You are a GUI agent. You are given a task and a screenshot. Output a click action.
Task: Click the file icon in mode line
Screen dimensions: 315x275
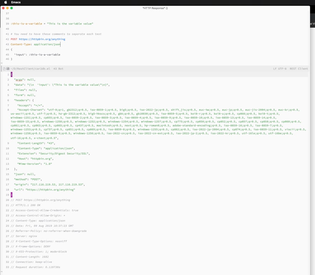click(x=4, y=69)
